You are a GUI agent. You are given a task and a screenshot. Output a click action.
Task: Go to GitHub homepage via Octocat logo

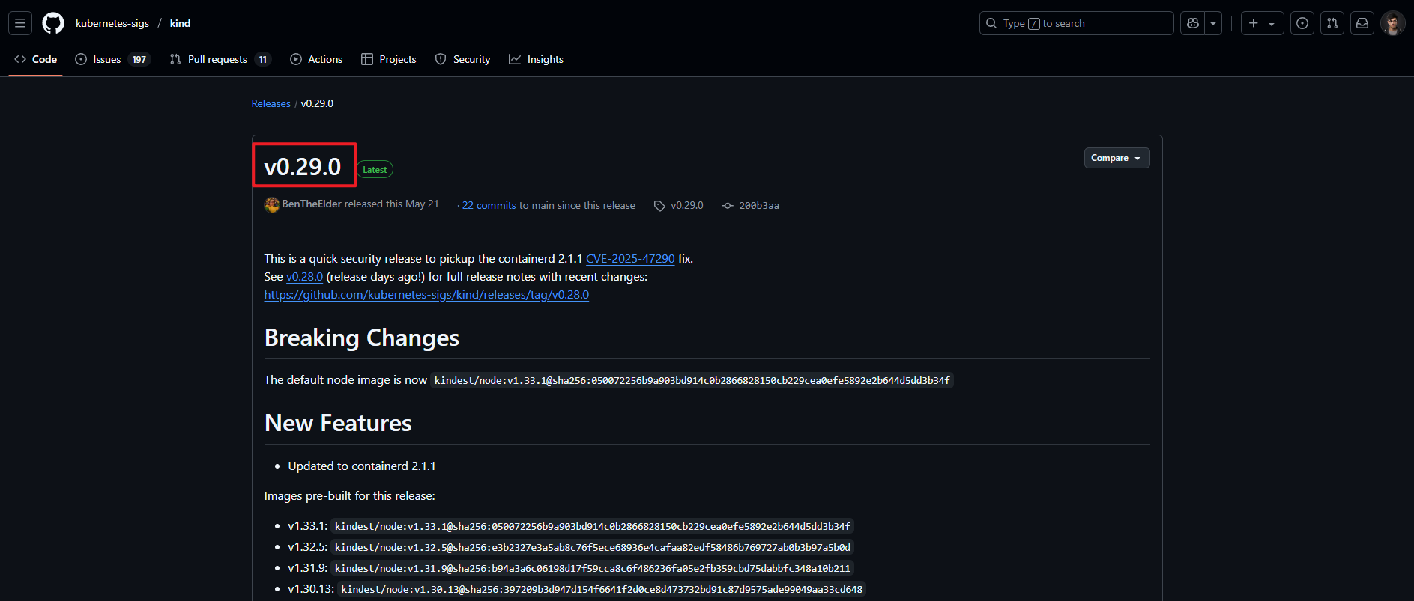(53, 23)
